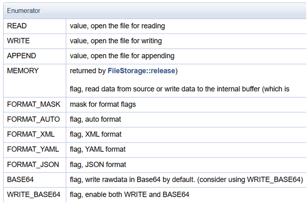Select the WRITE enumerator name
This screenshot has height=203, width=307.
click(18, 41)
